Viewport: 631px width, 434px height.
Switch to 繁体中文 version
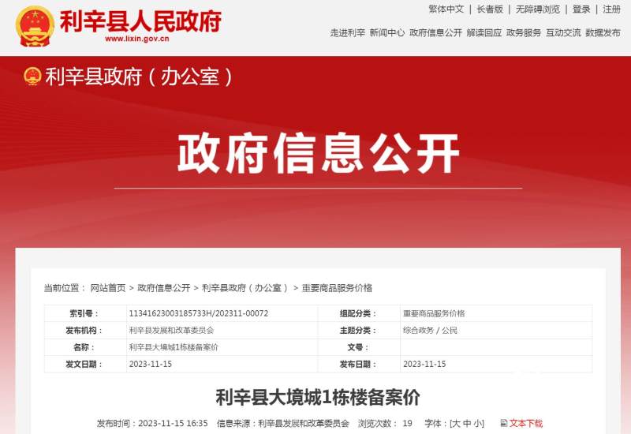pos(446,9)
